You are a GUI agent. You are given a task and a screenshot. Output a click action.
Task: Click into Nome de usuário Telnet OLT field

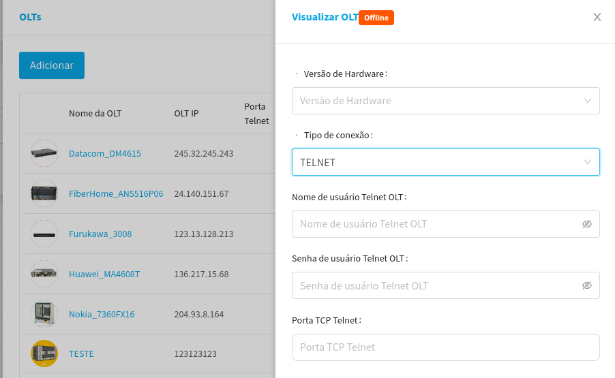click(x=435, y=224)
